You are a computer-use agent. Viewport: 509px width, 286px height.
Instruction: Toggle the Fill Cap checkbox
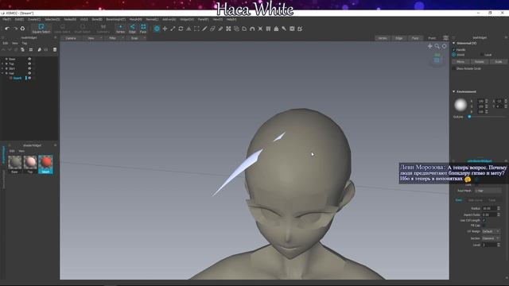click(484, 226)
